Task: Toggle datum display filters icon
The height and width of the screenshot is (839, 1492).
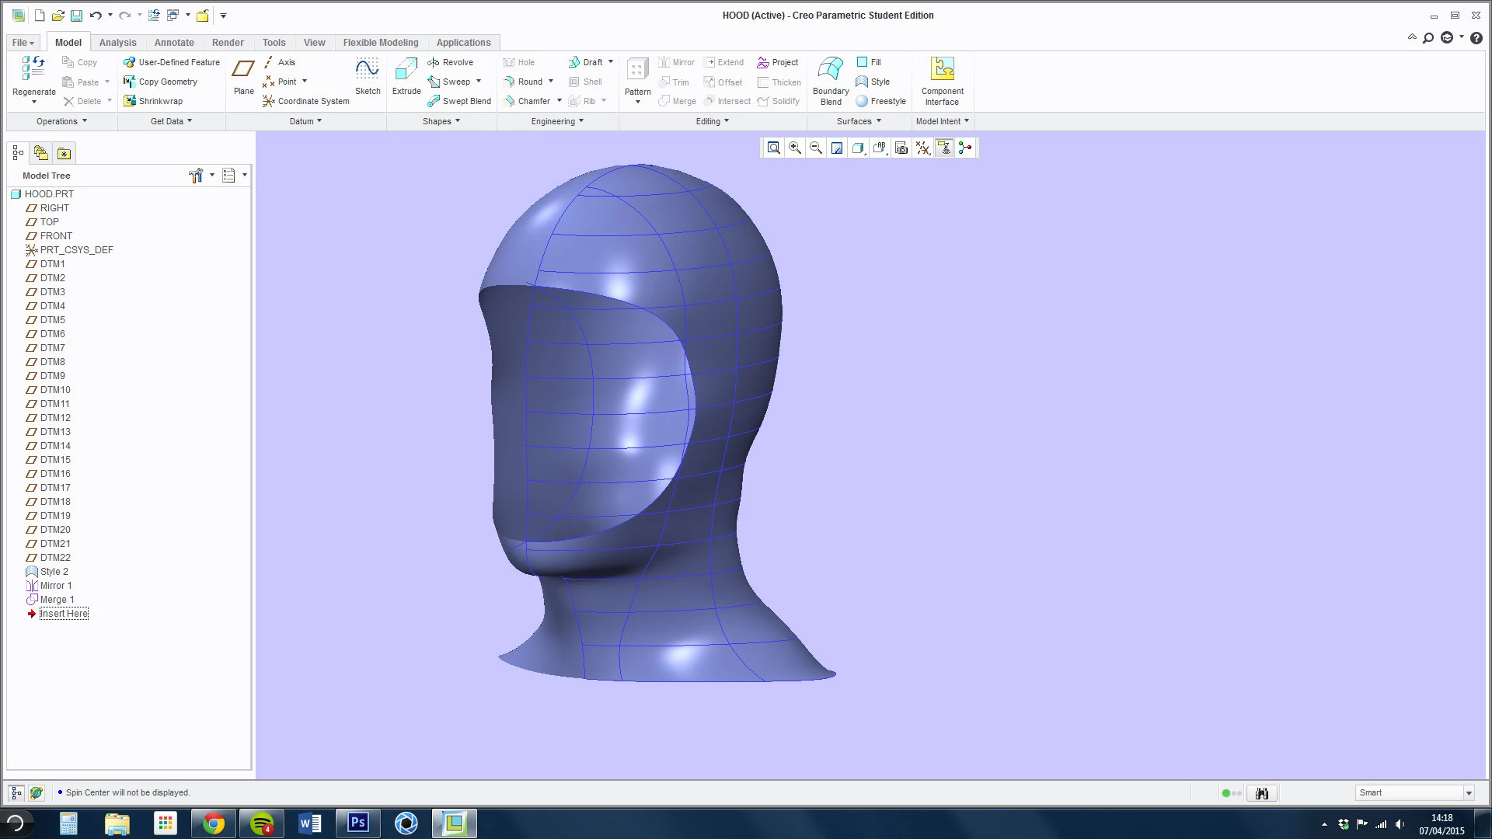Action: [x=923, y=148]
